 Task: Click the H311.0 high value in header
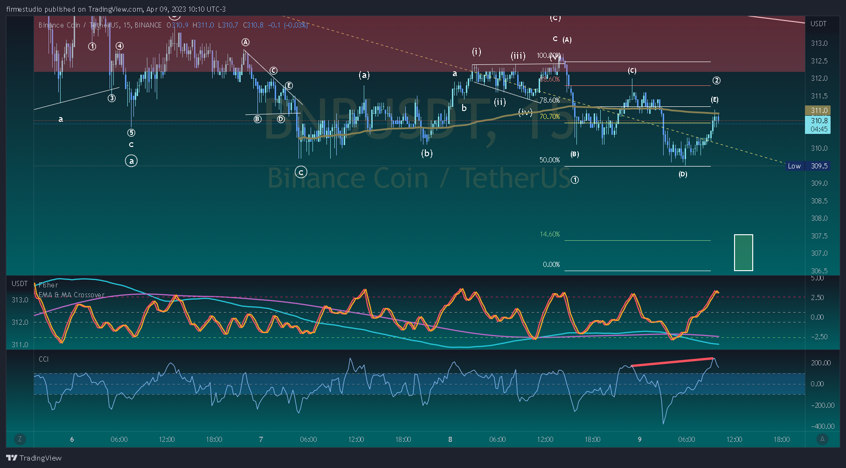click(x=203, y=25)
